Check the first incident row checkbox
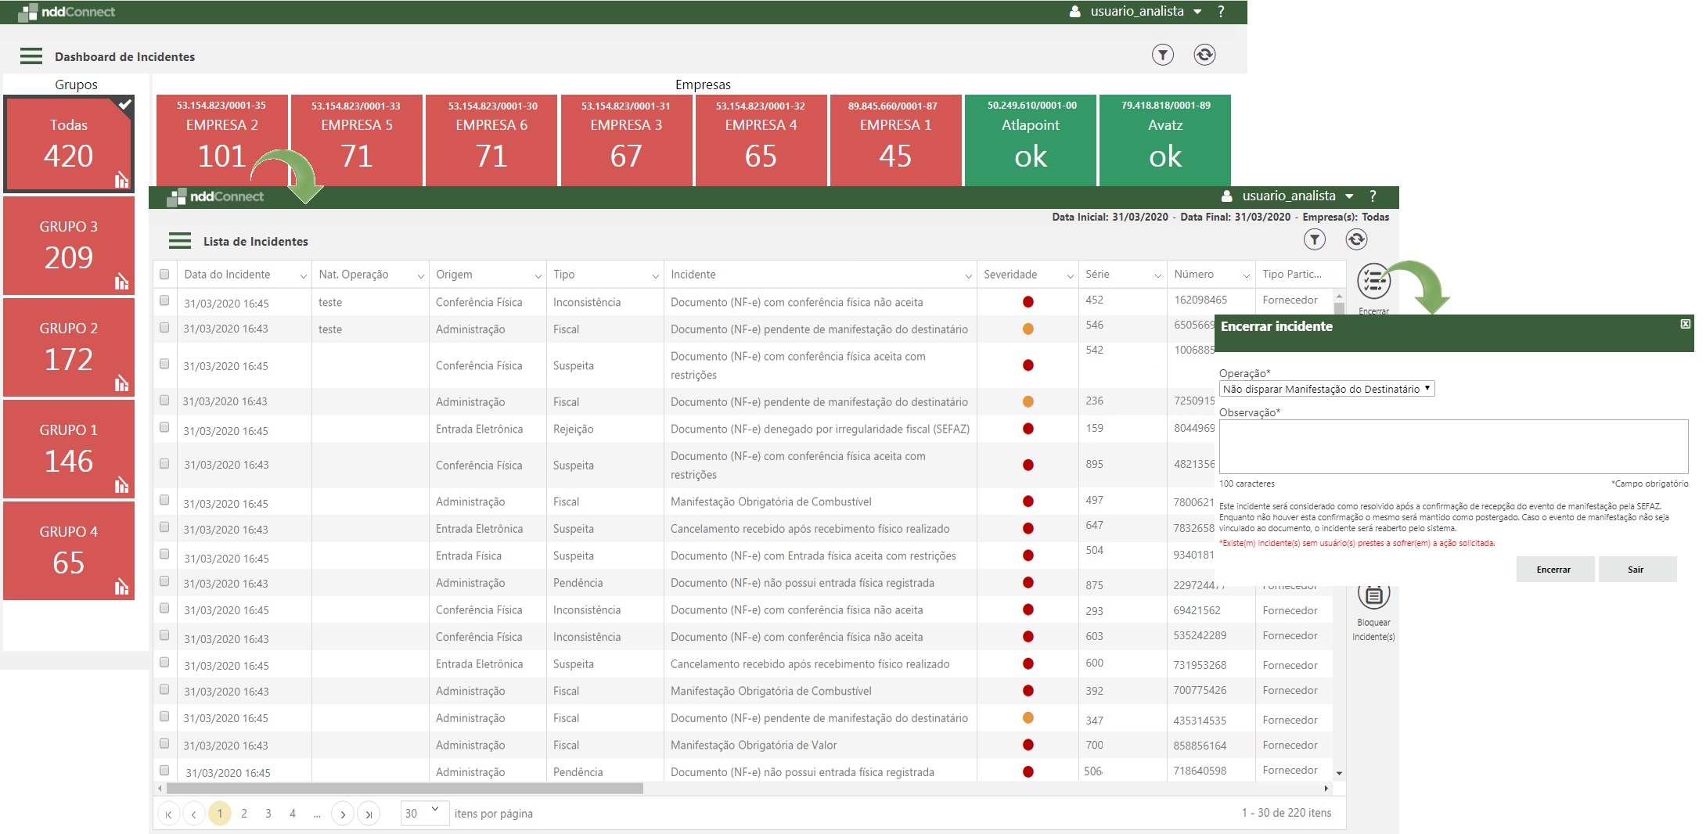1706x834 pixels. coord(164,300)
